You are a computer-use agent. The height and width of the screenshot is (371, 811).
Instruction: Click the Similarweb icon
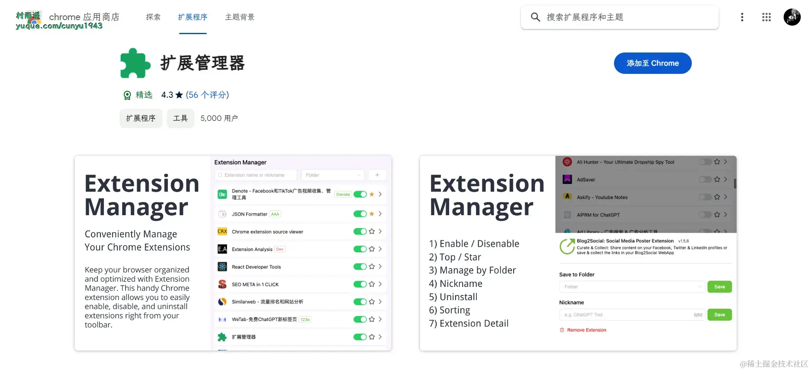222,302
